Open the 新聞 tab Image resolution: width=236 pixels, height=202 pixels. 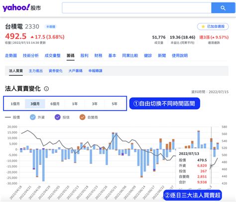(x=162, y=55)
